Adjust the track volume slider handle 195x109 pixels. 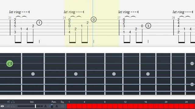point(35,106)
